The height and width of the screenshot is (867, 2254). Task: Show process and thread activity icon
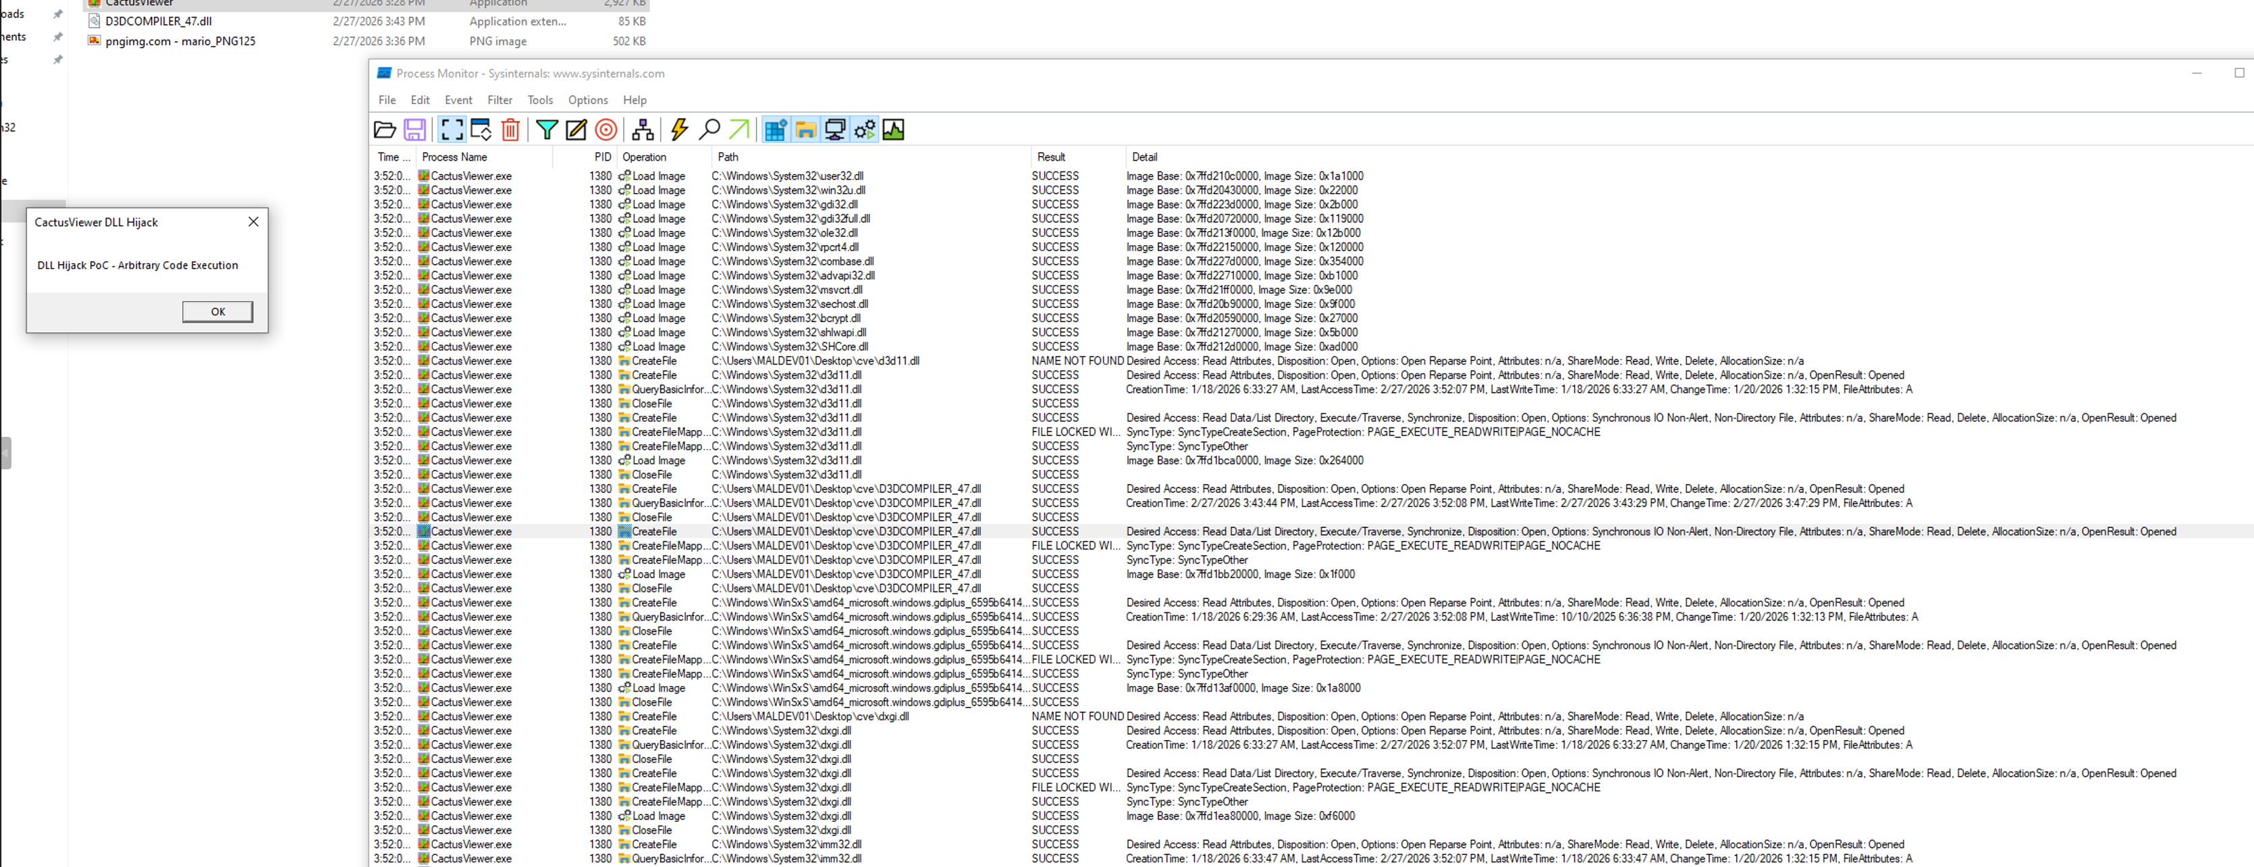pos(865,130)
